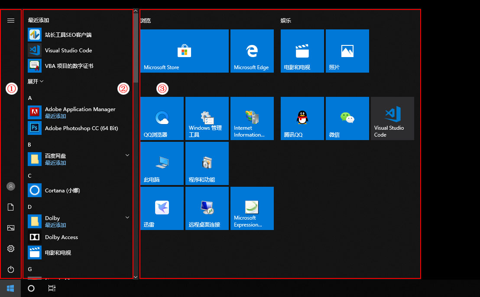Open Cortana (小娜) app entry
This screenshot has width=480, height=297.
tap(78, 190)
